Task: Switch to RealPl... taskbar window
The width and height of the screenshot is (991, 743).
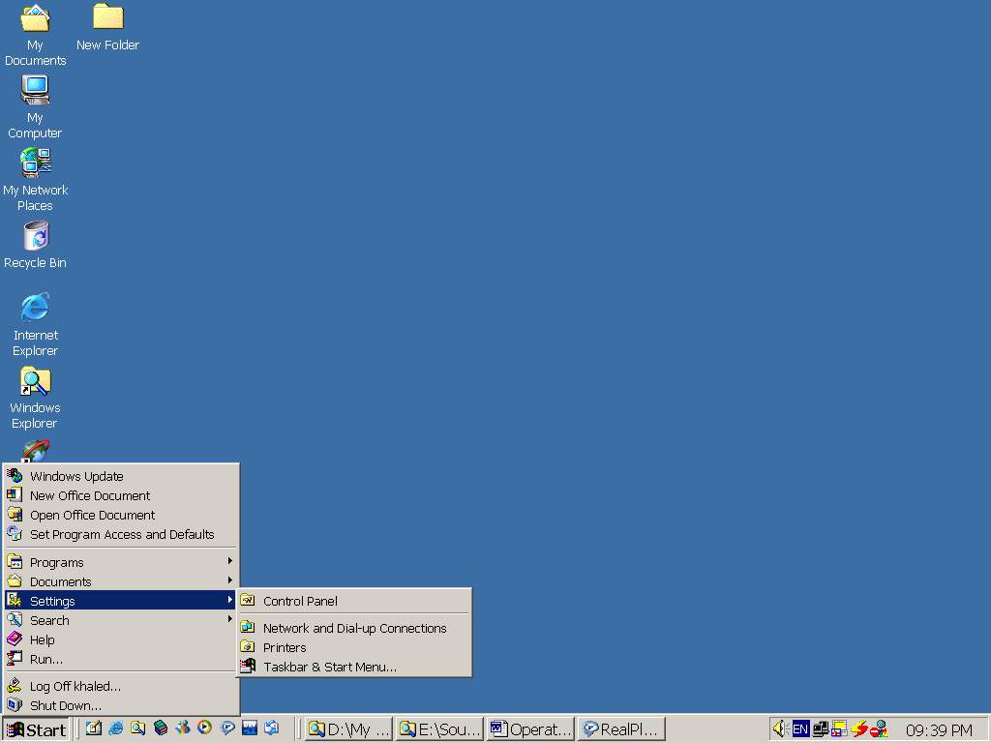Action: [x=621, y=729]
